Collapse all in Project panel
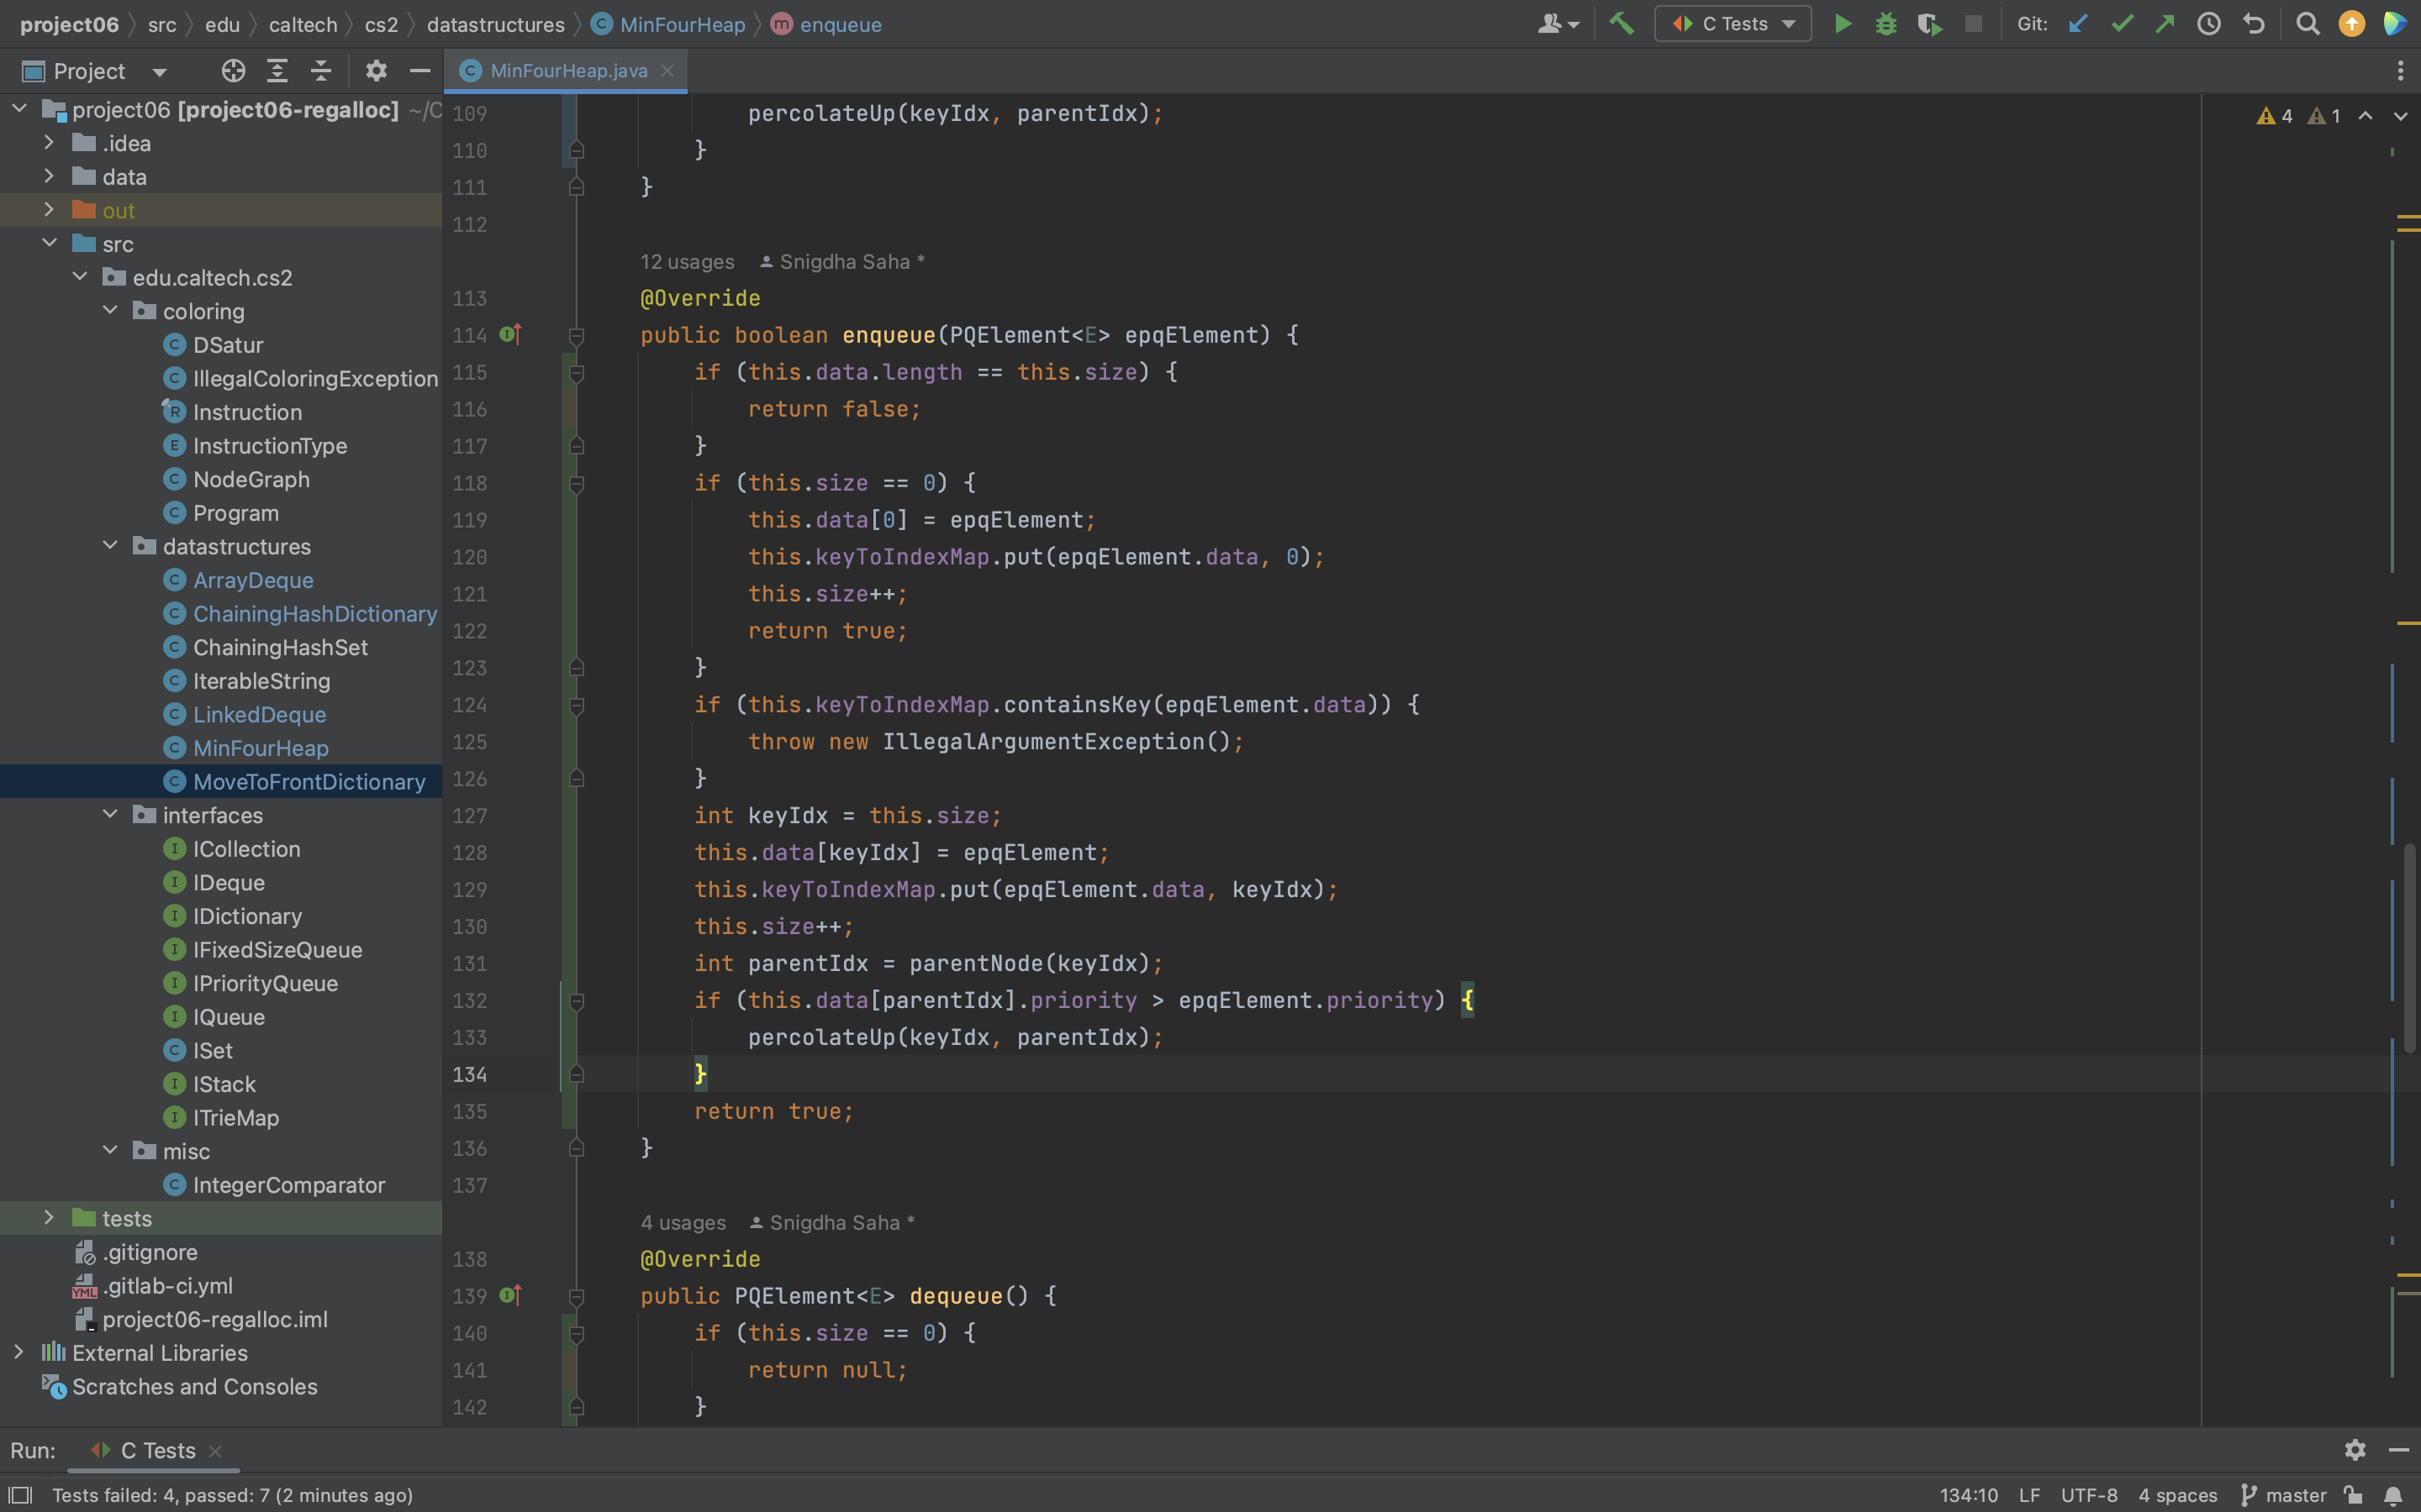2421x1512 pixels. [320, 71]
